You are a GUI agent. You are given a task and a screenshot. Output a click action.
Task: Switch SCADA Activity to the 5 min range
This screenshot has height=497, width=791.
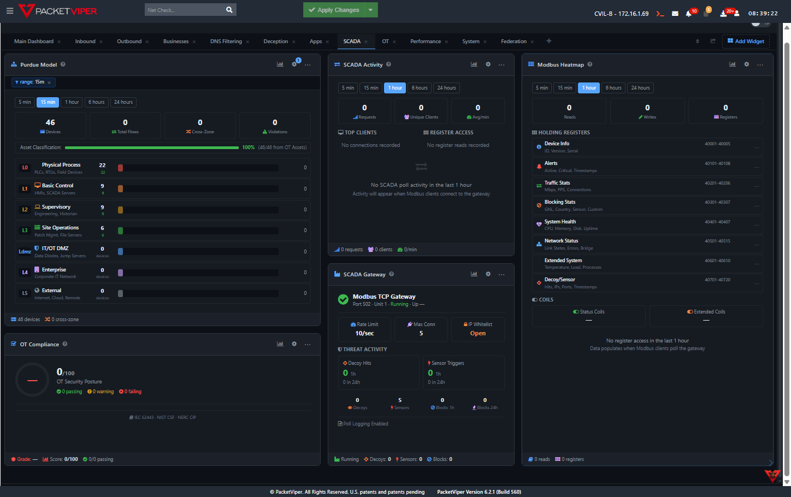click(x=348, y=87)
